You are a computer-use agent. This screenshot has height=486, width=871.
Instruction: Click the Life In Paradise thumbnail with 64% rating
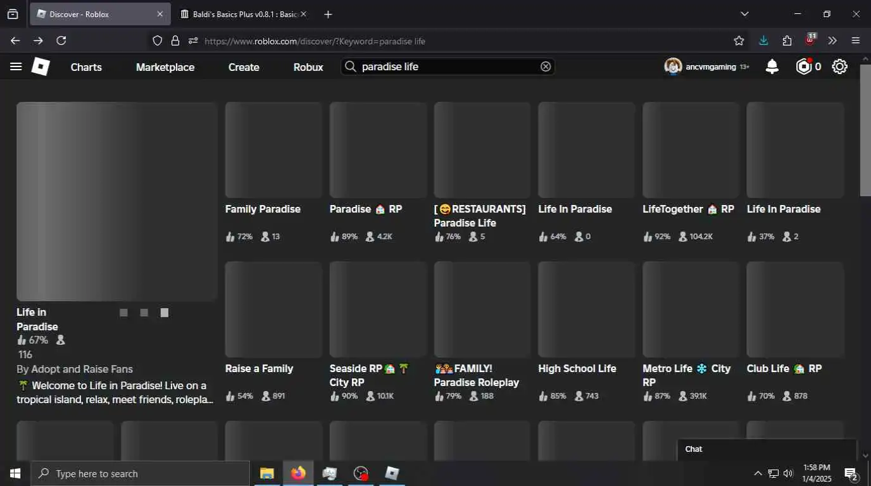(x=587, y=150)
